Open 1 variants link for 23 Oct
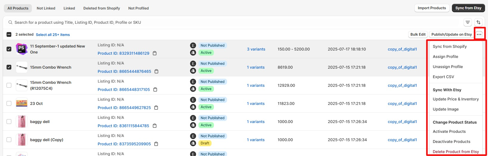Screen dimensions: 488x156 [256, 103]
